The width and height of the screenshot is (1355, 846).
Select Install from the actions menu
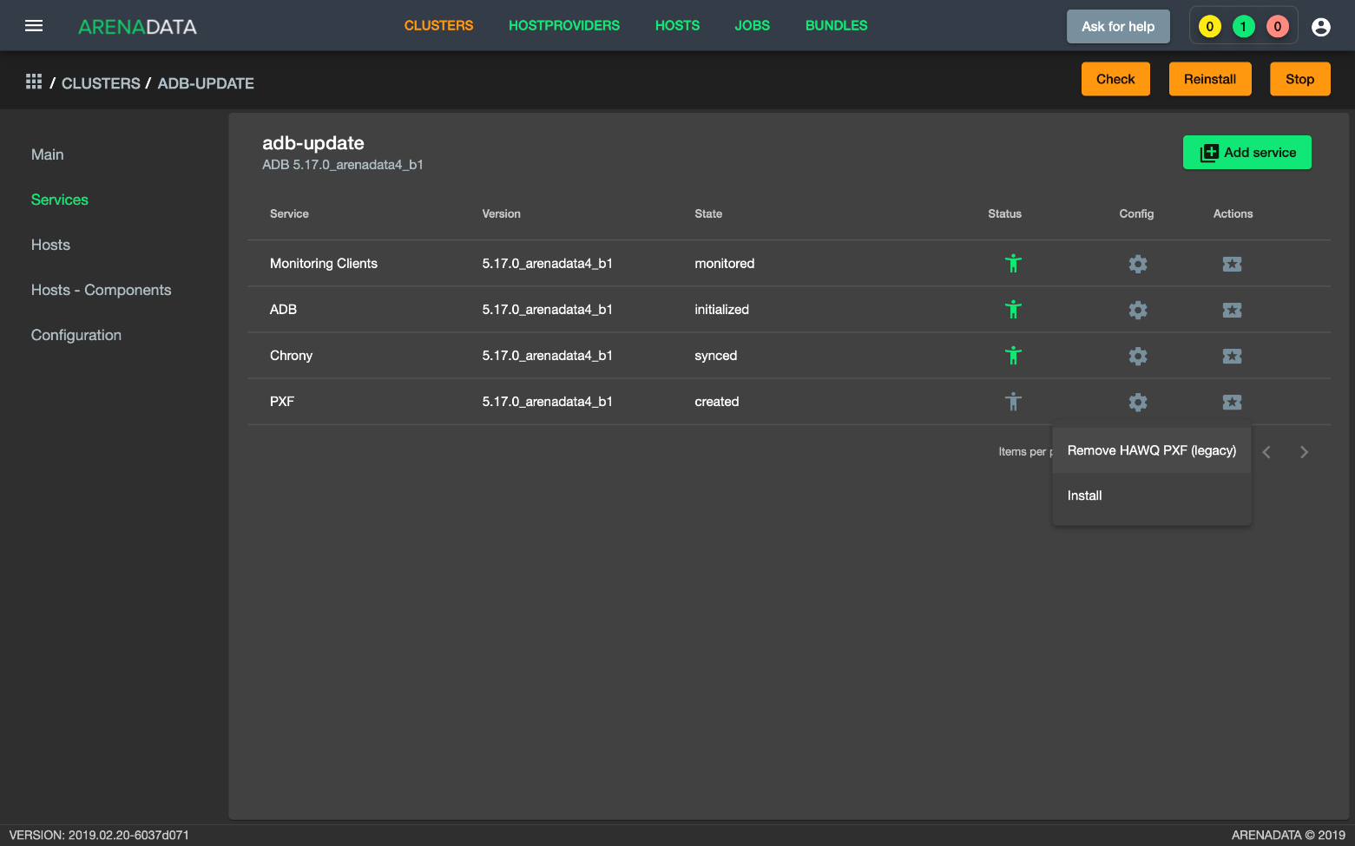click(1084, 495)
